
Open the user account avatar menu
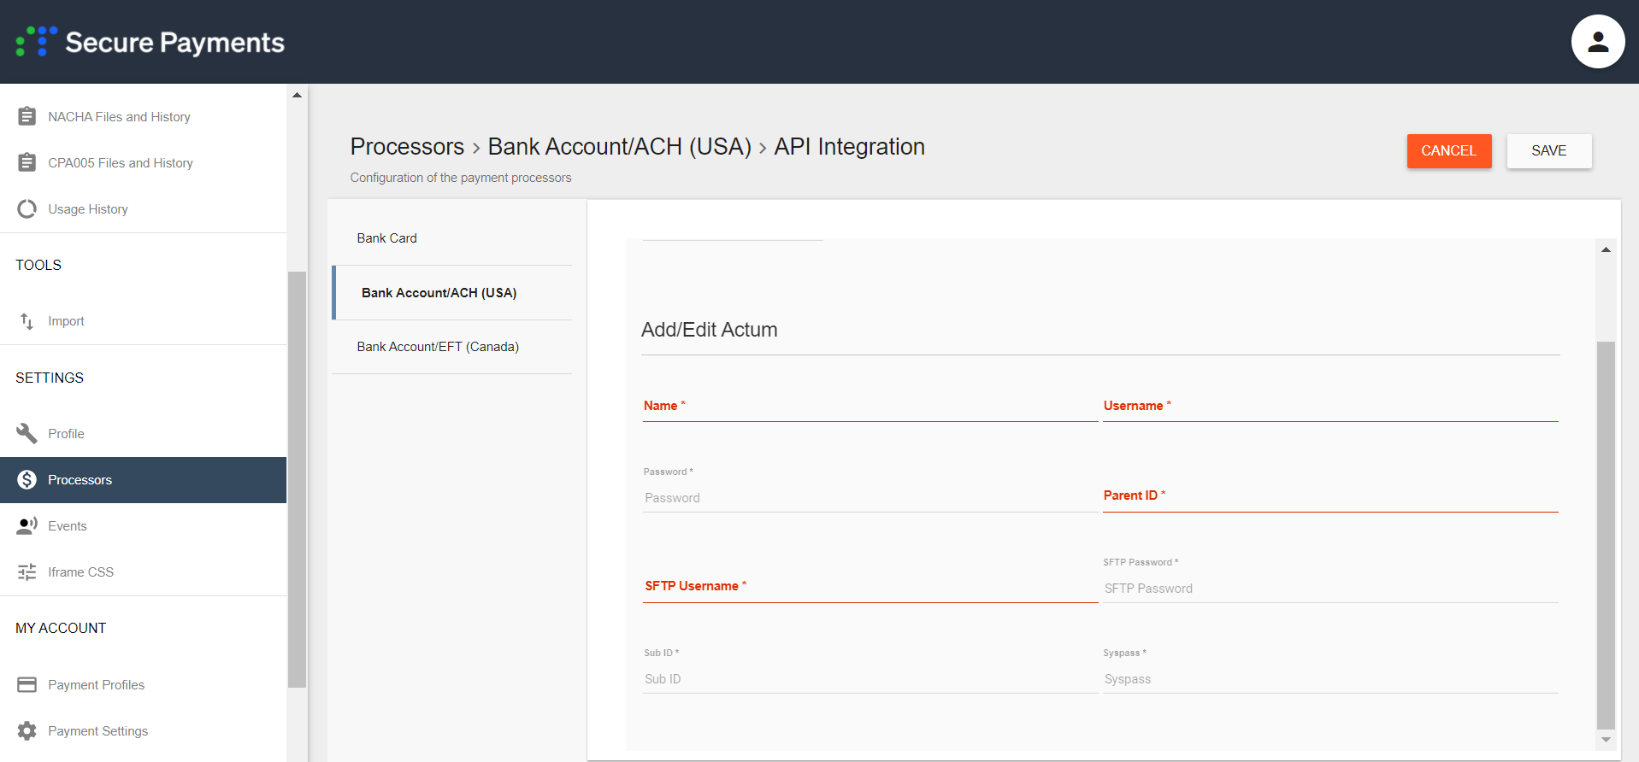click(1597, 41)
